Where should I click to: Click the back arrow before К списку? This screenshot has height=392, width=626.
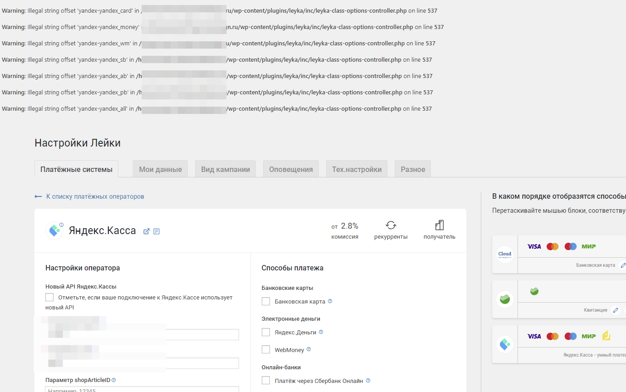point(38,196)
